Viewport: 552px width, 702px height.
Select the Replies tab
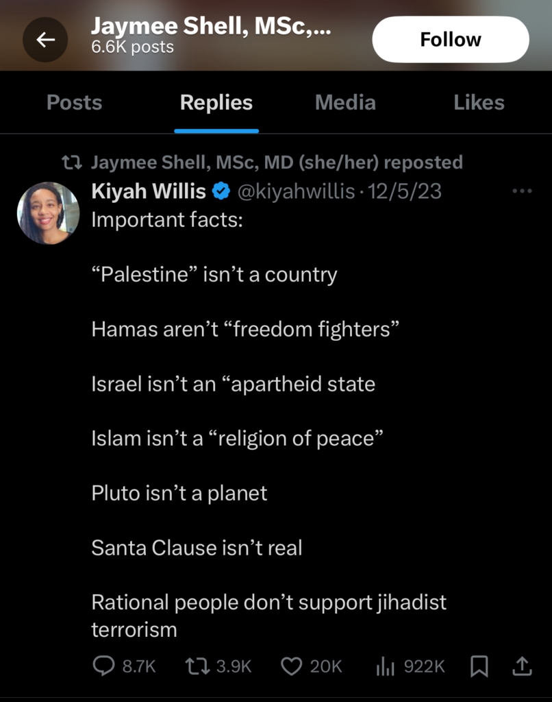click(216, 102)
